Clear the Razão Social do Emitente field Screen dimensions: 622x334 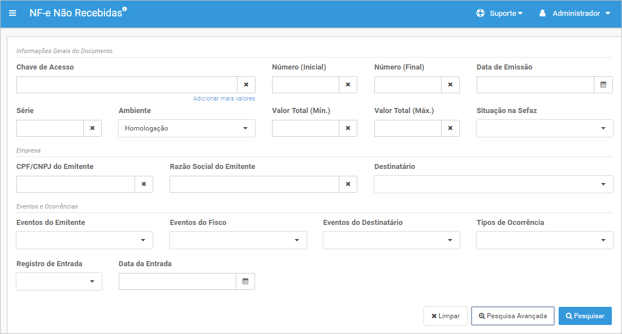348,184
